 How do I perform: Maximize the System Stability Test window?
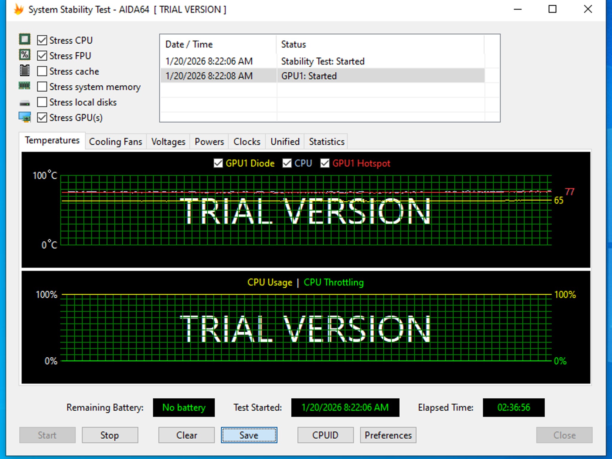click(x=552, y=10)
